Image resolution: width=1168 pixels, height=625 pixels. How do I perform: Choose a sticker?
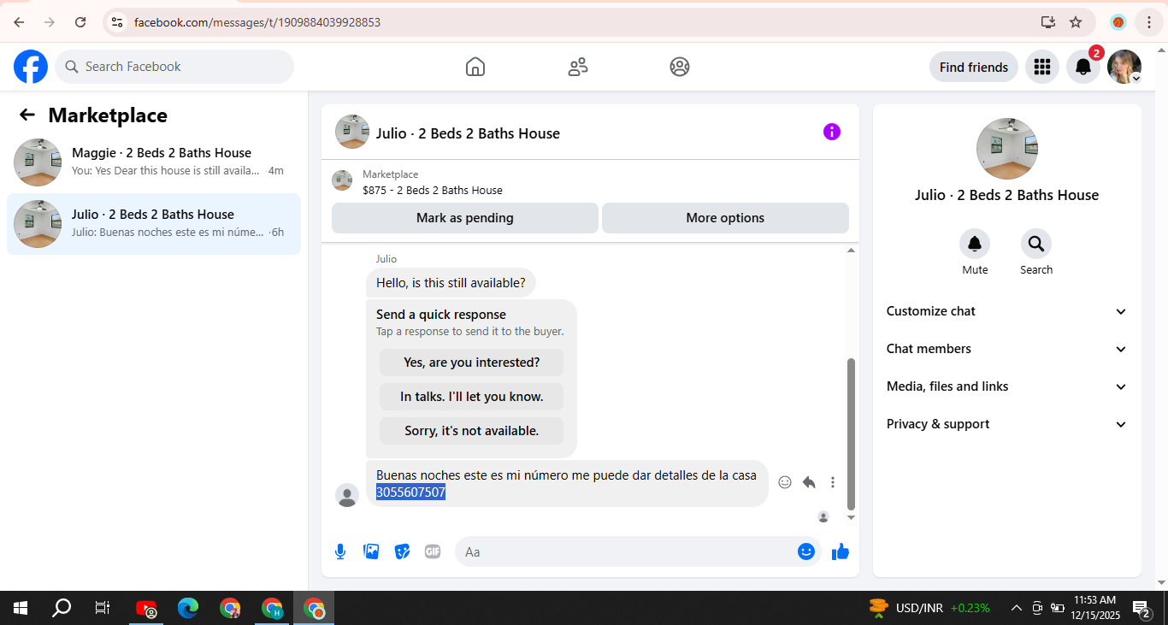tap(402, 551)
